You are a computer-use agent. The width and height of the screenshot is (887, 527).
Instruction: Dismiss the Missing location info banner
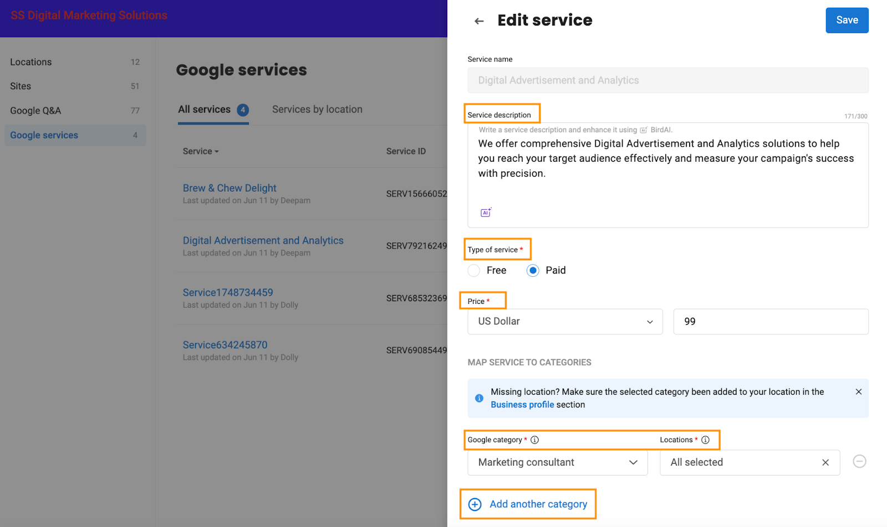pyautogui.click(x=858, y=392)
